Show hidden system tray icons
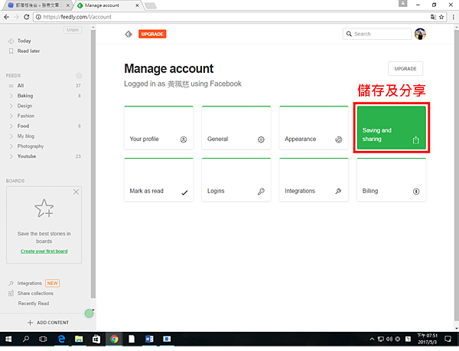This screenshot has height=351, width=459. click(x=372, y=339)
